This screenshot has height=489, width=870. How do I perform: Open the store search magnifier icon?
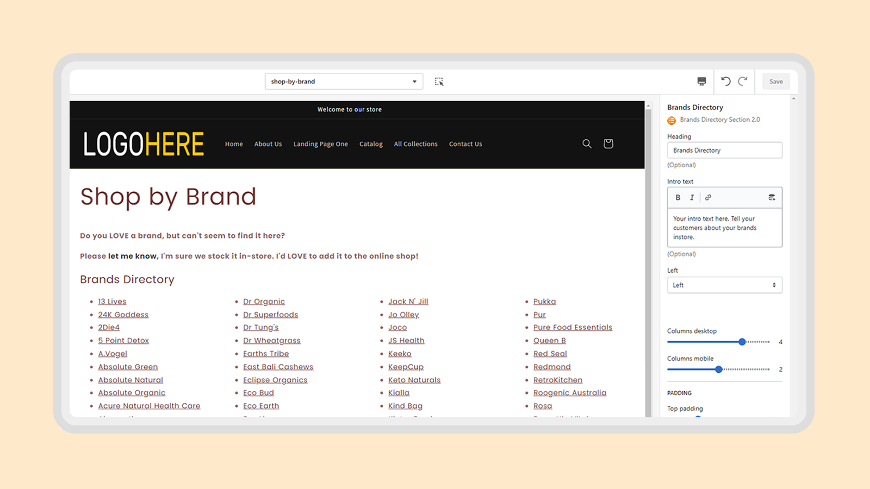(x=587, y=143)
